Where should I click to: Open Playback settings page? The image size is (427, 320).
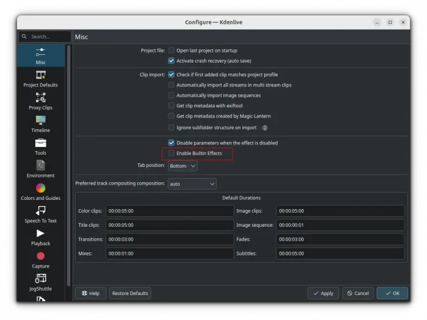click(x=41, y=237)
